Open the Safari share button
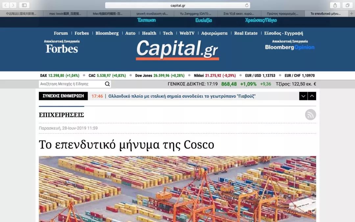This screenshot has height=222, width=355. [x=335, y=5]
